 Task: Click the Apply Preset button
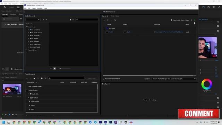coord(92,78)
